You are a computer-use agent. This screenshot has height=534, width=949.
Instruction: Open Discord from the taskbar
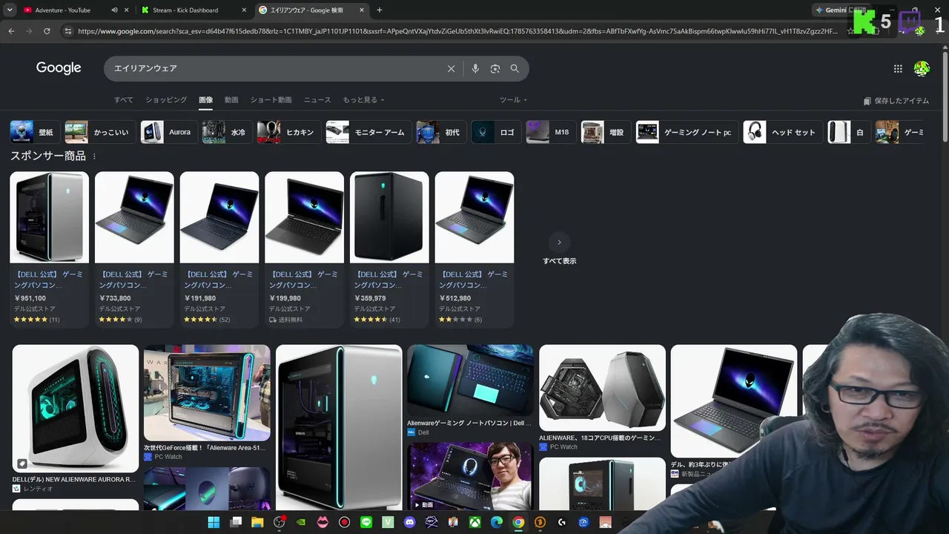pyautogui.click(x=409, y=522)
